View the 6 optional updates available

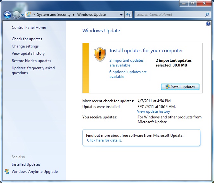pyautogui.click(x=128, y=74)
